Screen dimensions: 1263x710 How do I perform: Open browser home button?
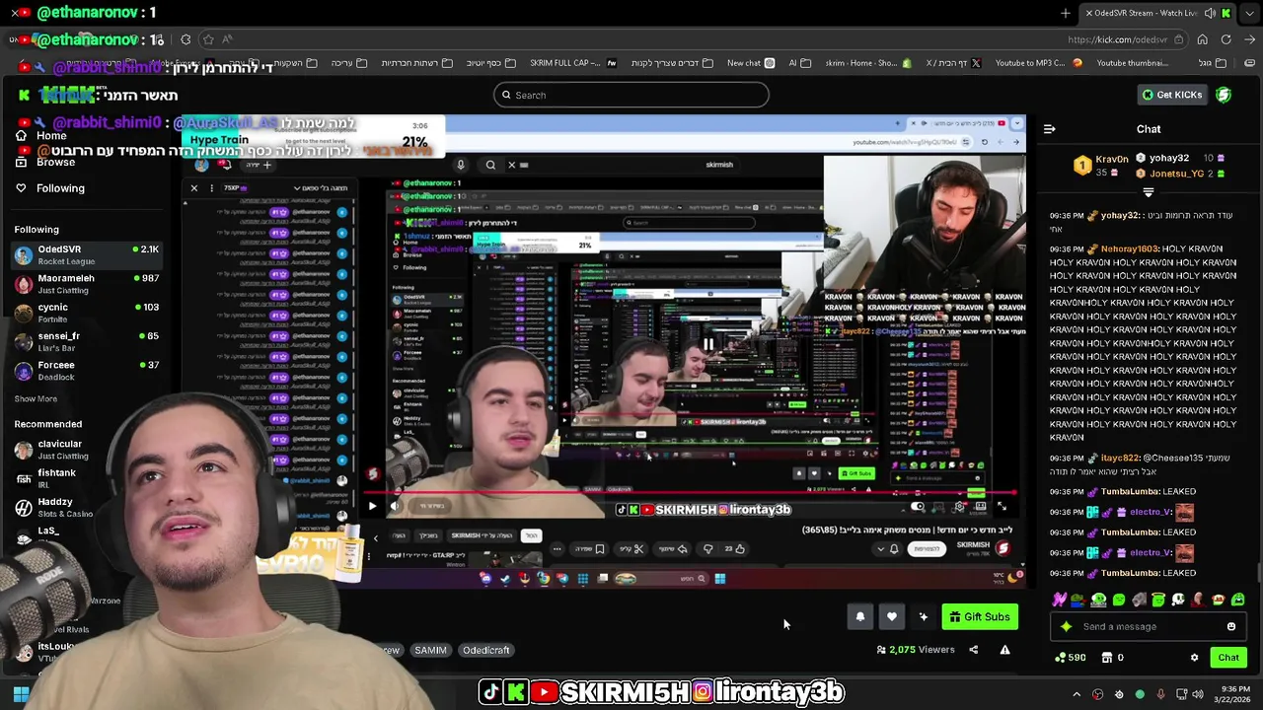point(1202,39)
